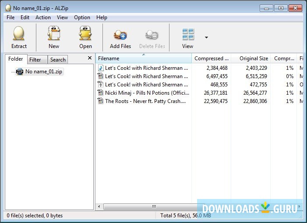
Task: Click the Add Files nest icon
Action: (x=120, y=35)
